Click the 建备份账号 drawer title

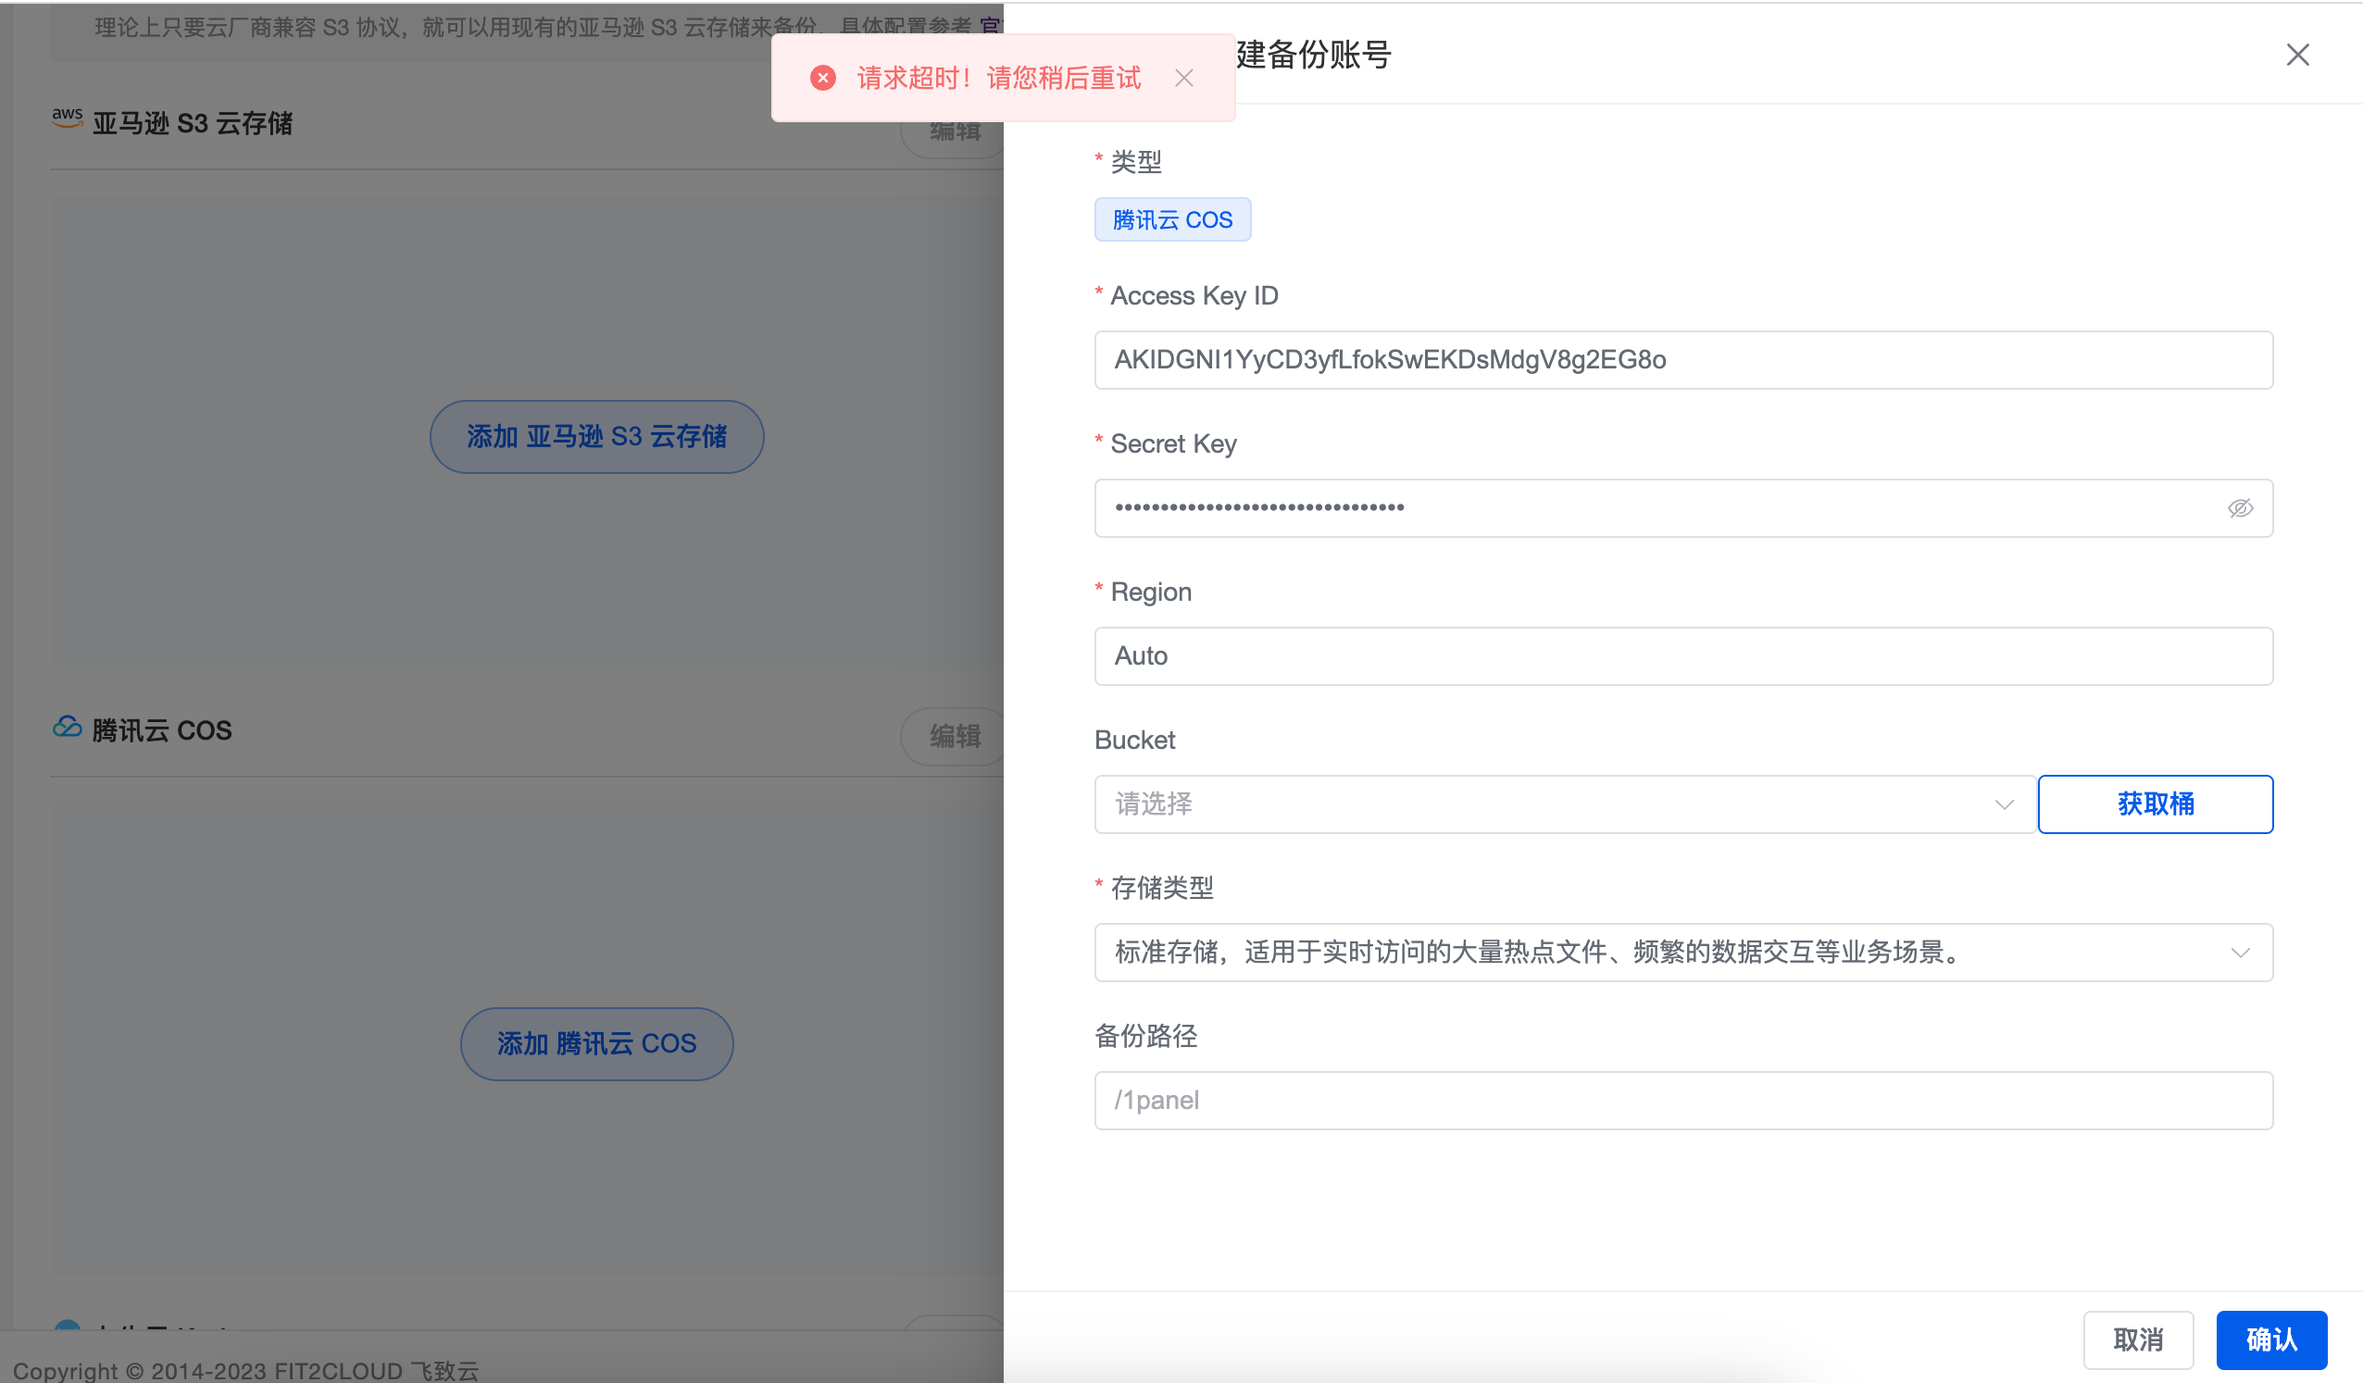pos(1313,56)
